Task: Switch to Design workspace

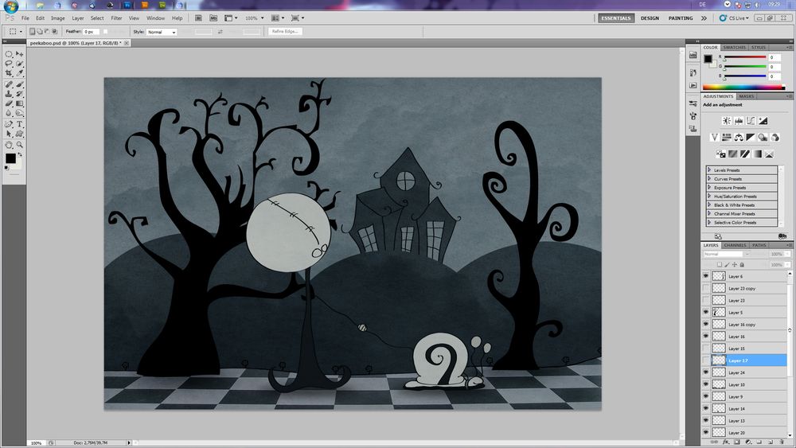Action: 650,18
